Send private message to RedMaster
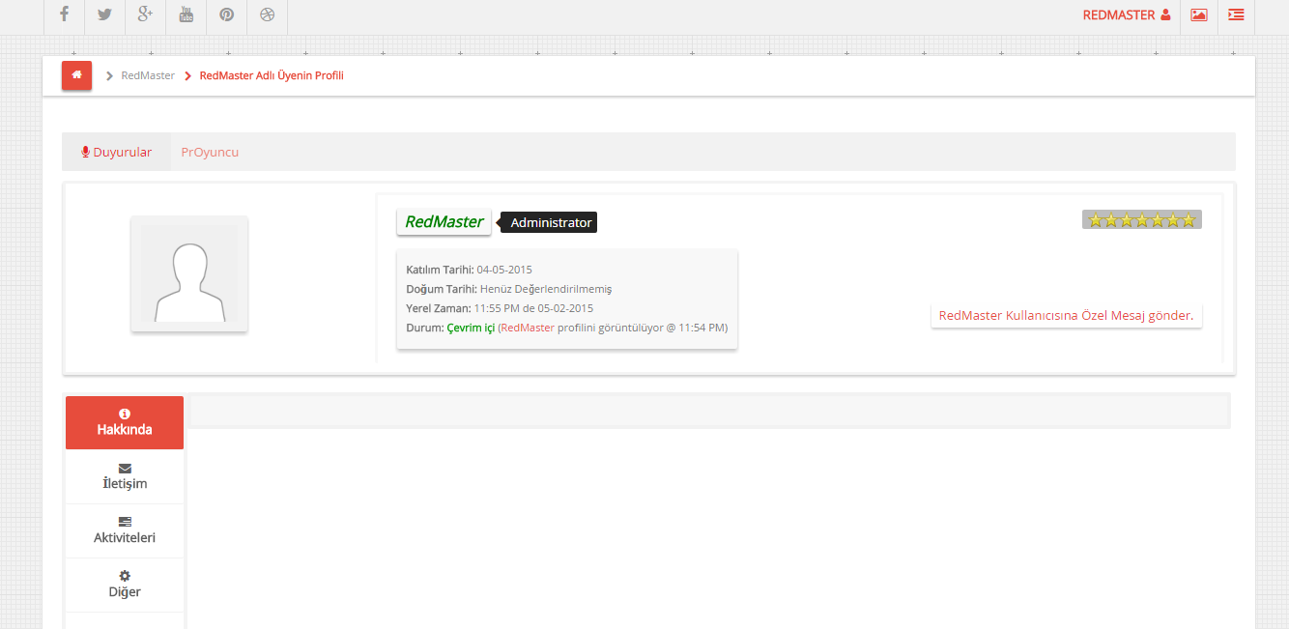 click(1066, 316)
